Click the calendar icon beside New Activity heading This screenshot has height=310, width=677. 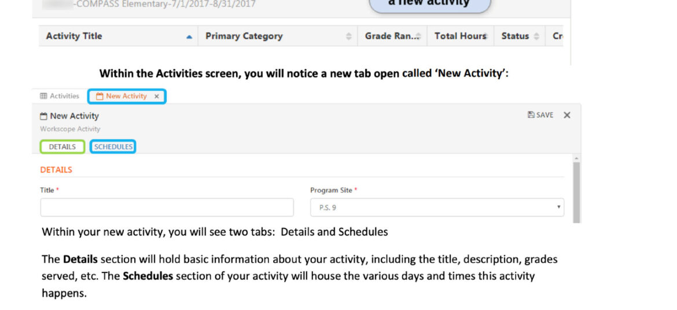(43, 116)
